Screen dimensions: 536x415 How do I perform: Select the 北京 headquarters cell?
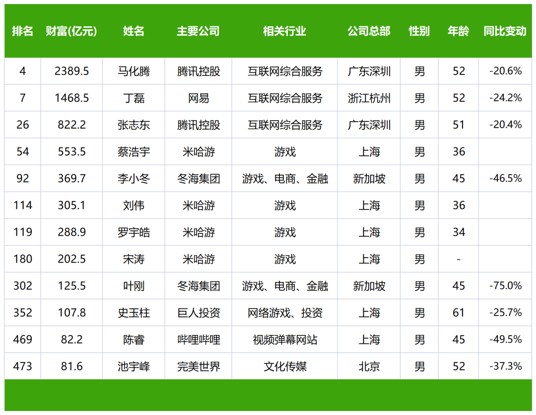(x=369, y=366)
